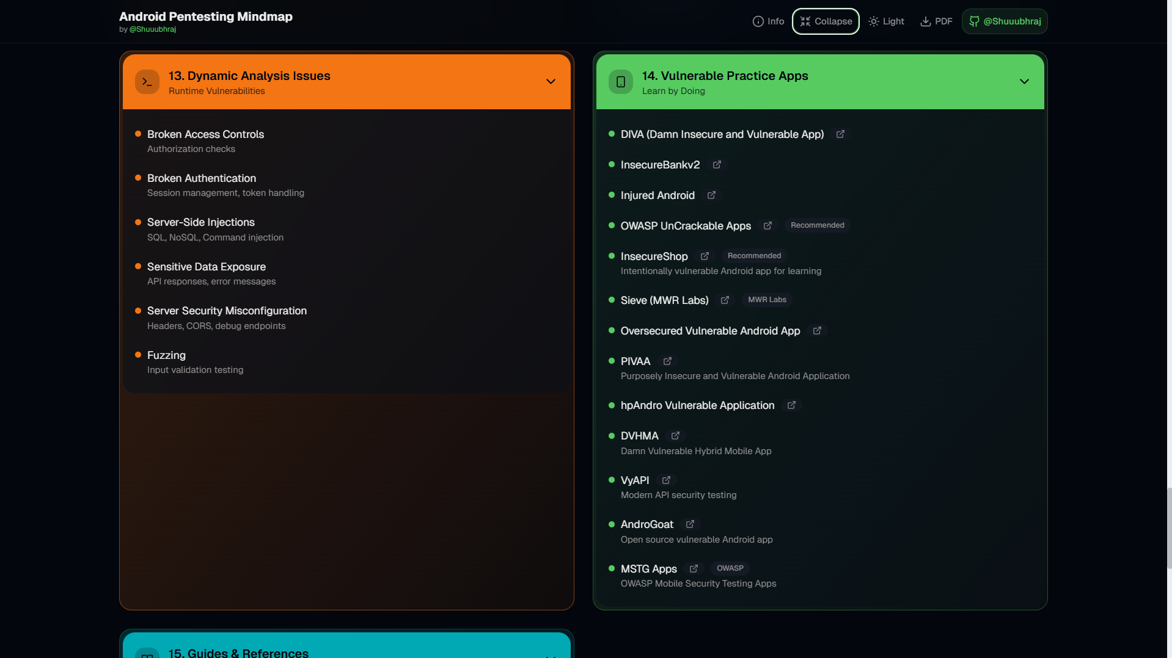Collapse the Dynamic Analysis Issues section chevron
Viewport: 1172px width, 658px height.
(551, 82)
